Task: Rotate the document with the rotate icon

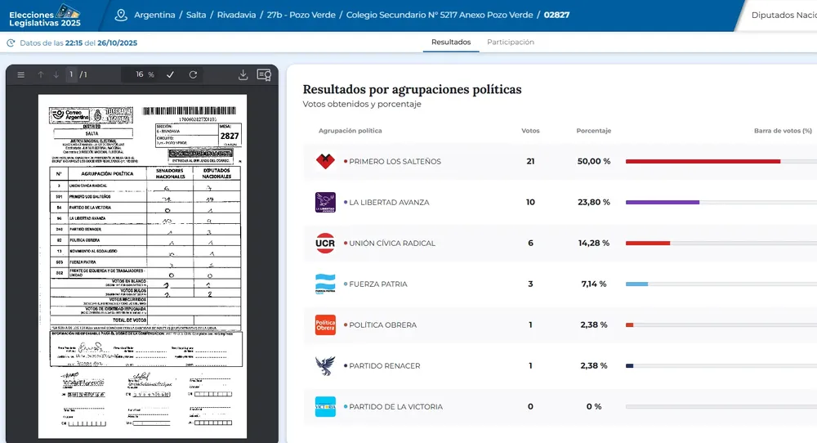Action: click(194, 74)
